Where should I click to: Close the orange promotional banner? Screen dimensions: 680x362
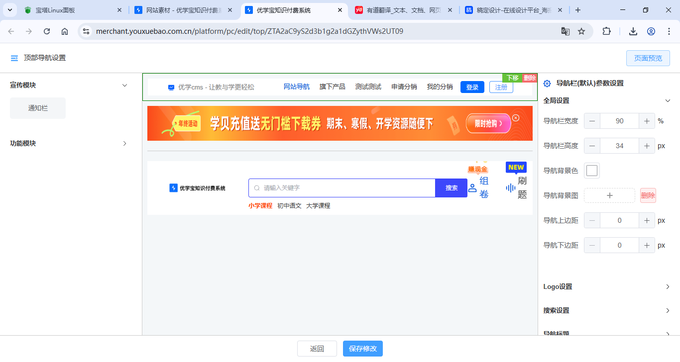click(x=516, y=118)
